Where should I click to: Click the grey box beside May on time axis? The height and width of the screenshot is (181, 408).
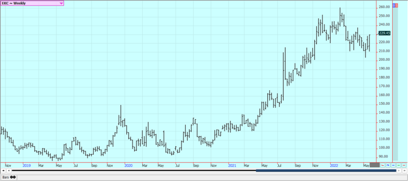375,165
